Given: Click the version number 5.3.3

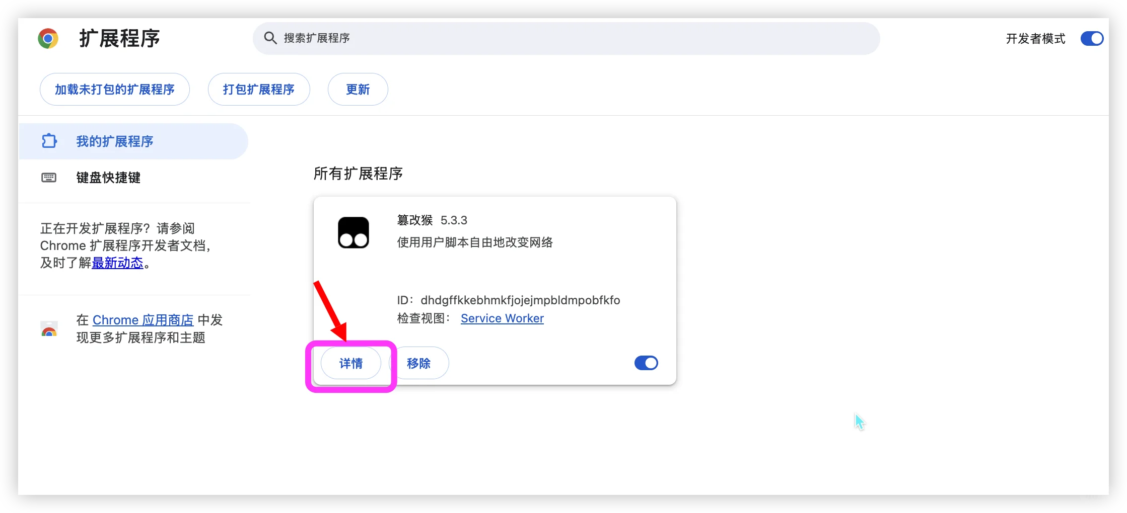Looking at the screenshot, I should click(454, 220).
